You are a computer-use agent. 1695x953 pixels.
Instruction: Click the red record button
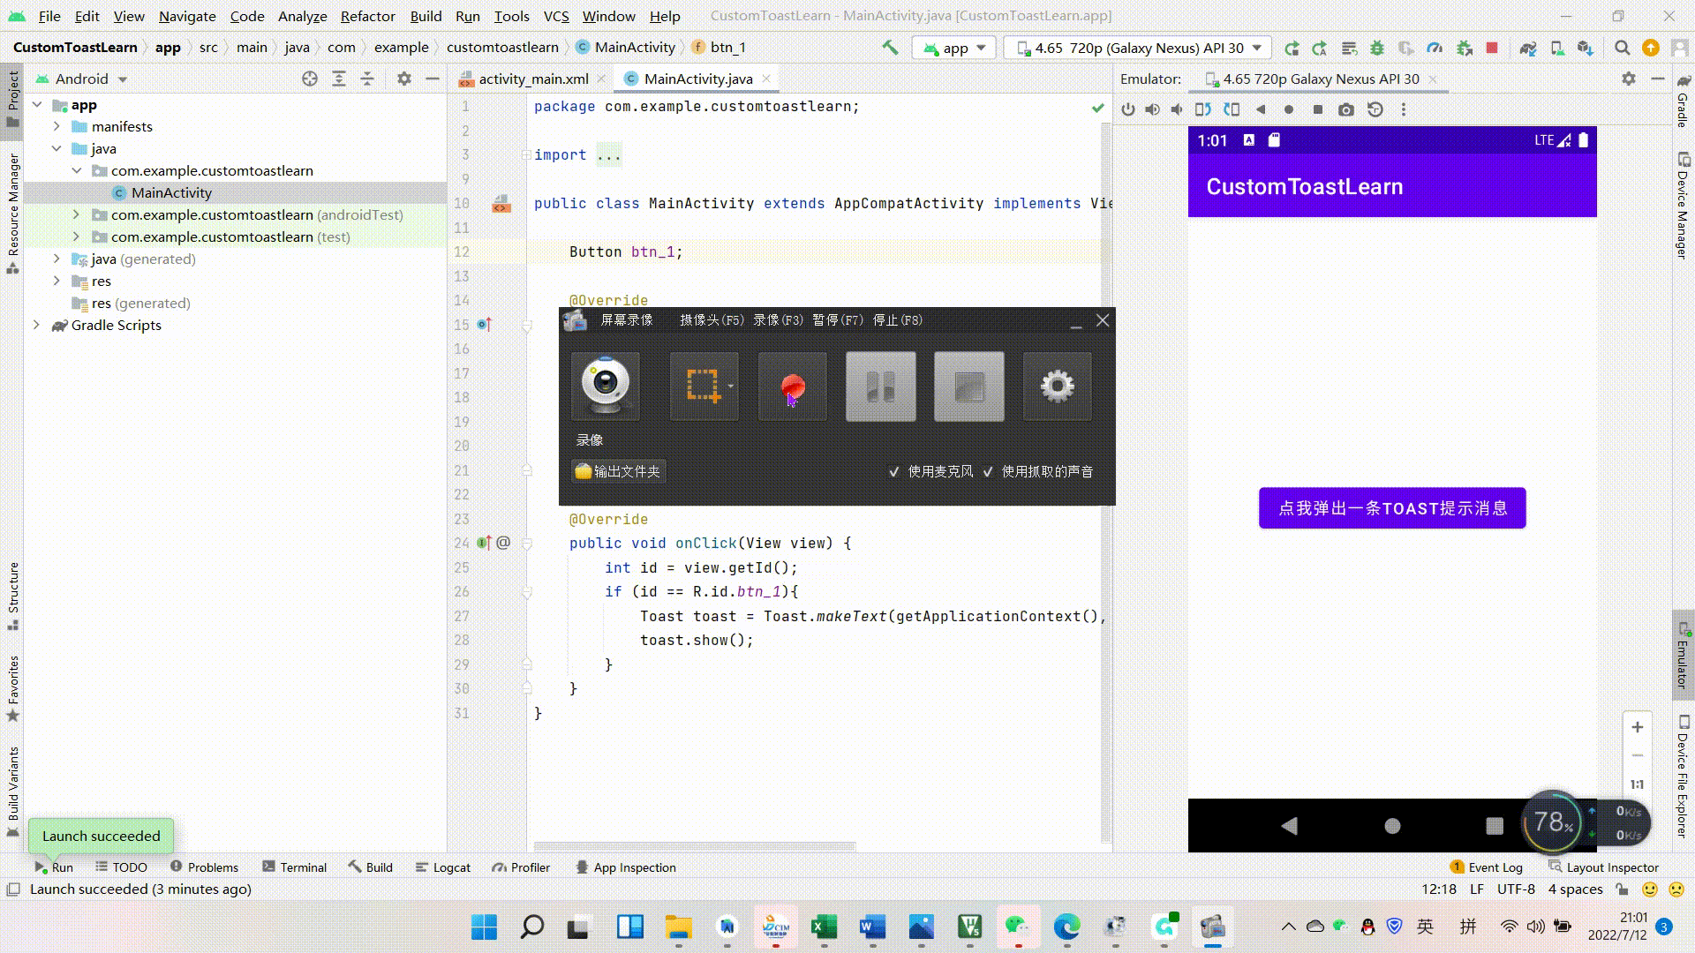[792, 386]
